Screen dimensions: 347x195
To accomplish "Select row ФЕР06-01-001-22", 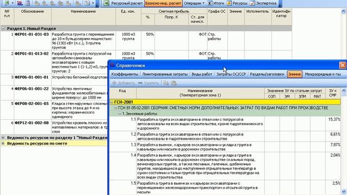I will (54, 93).
